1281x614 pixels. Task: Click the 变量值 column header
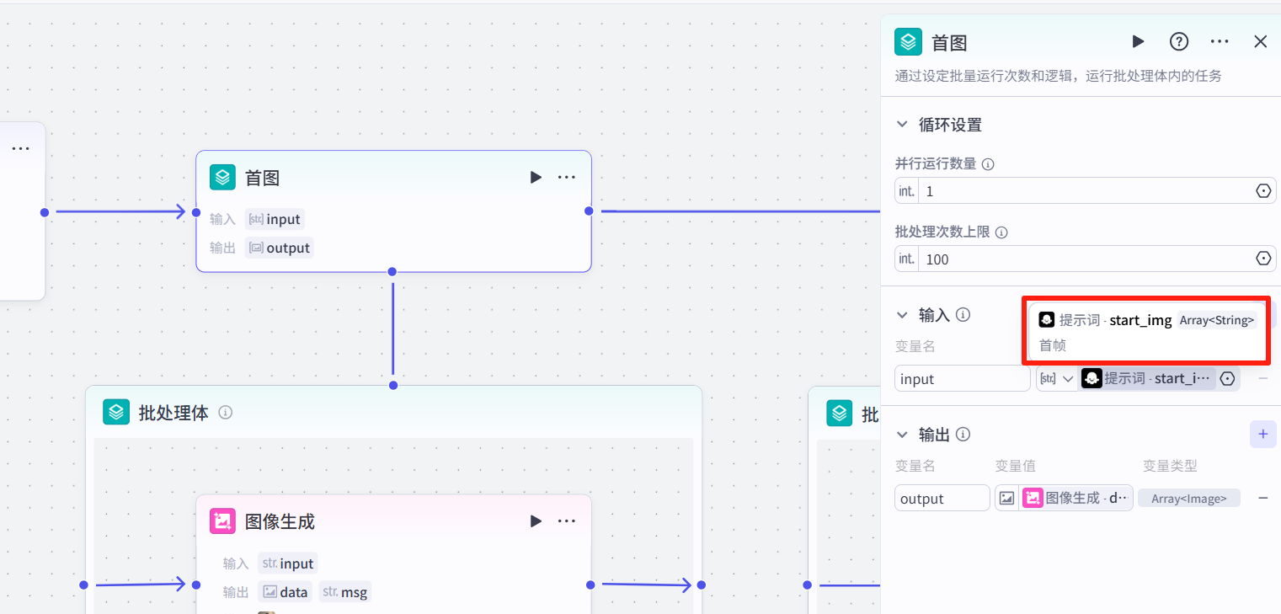pyautogui.click(x=1015, y=466)
